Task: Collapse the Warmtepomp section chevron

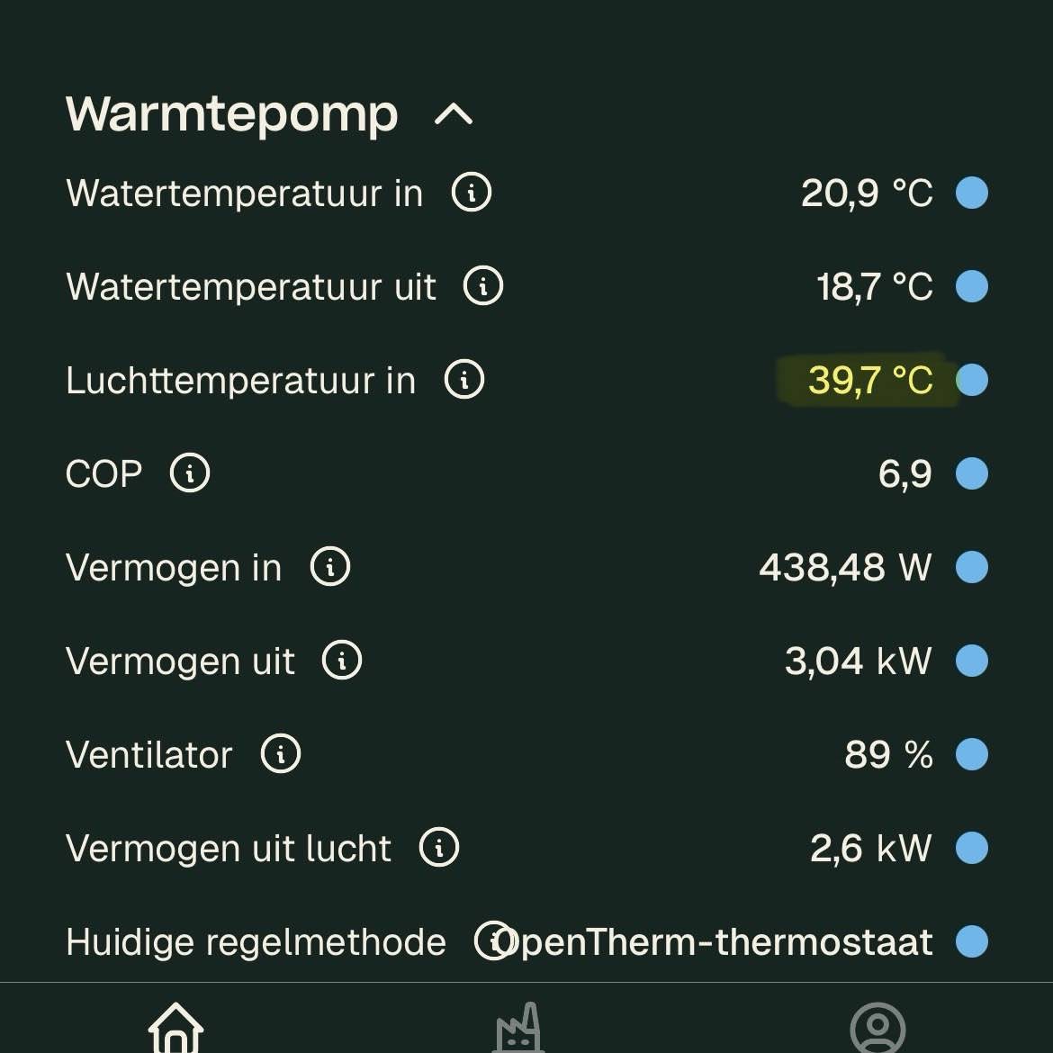Action: [454, 114]
